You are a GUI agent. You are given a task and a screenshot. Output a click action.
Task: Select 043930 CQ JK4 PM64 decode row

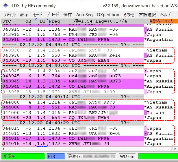[x=73, y=60]
